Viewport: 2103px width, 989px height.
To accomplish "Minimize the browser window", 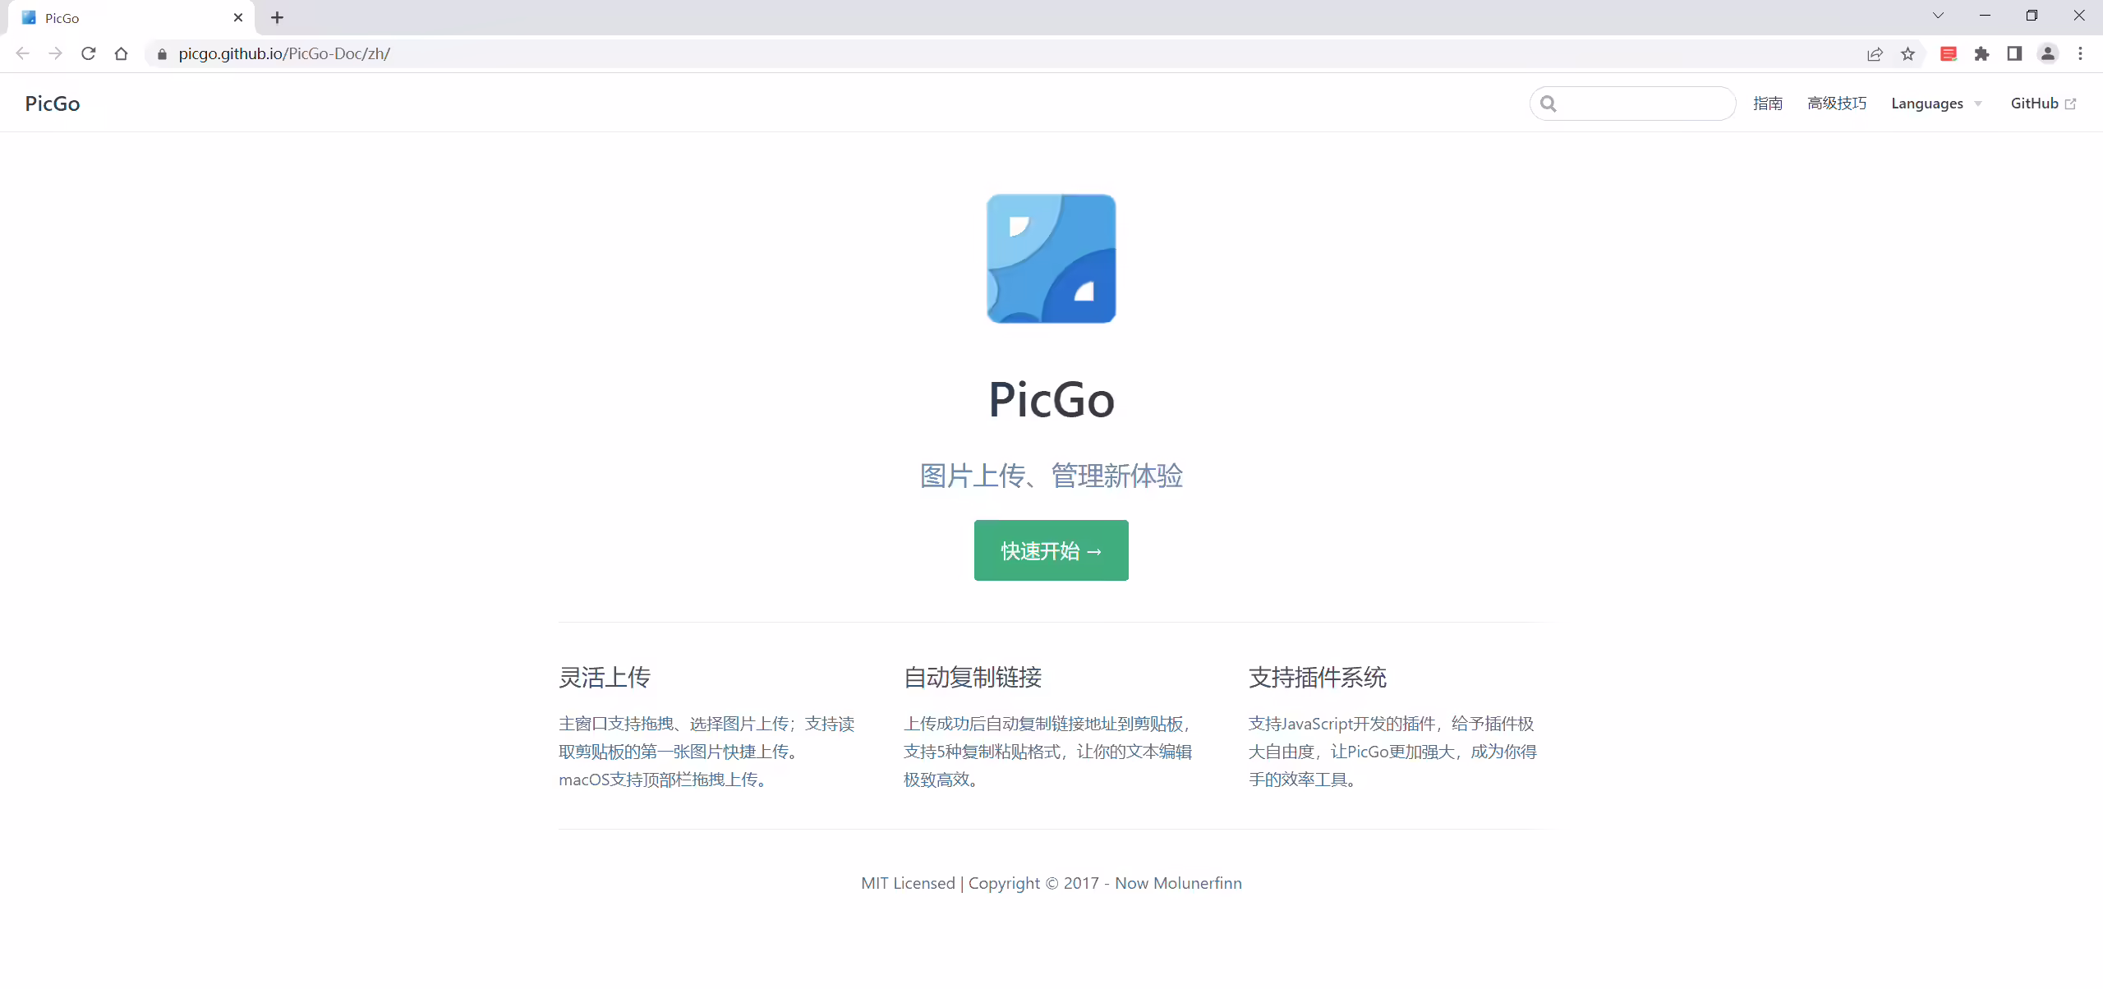I will [x=1986, y=16].
